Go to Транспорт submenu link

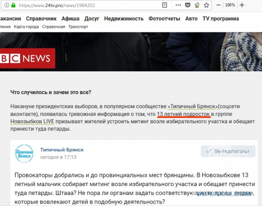pos(78,27)
